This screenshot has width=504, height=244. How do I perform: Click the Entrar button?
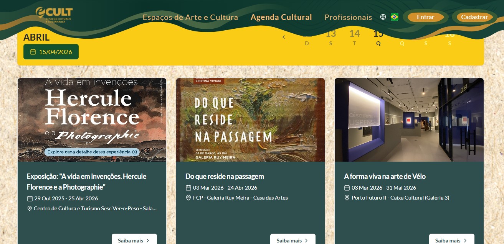tap(425, 17)
